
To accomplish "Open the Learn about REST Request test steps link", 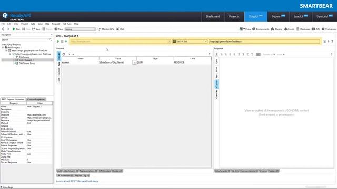I will 77,181.
